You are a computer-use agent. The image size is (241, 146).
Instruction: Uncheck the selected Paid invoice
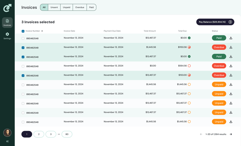23,57
